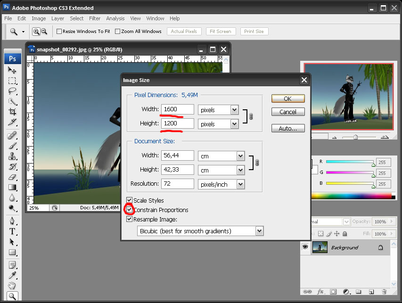Select the Move tool in toolbox
Viewport: 402px width, 303px height.
(x=12, y=70)
